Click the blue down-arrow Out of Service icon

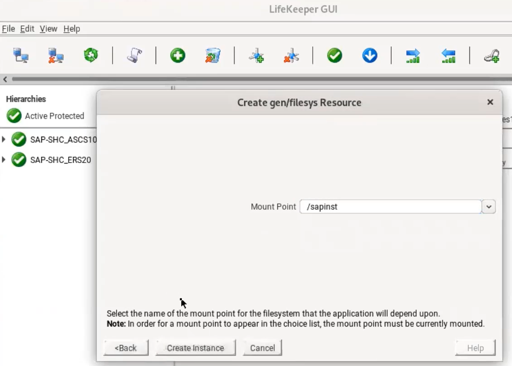click(369, 55)
